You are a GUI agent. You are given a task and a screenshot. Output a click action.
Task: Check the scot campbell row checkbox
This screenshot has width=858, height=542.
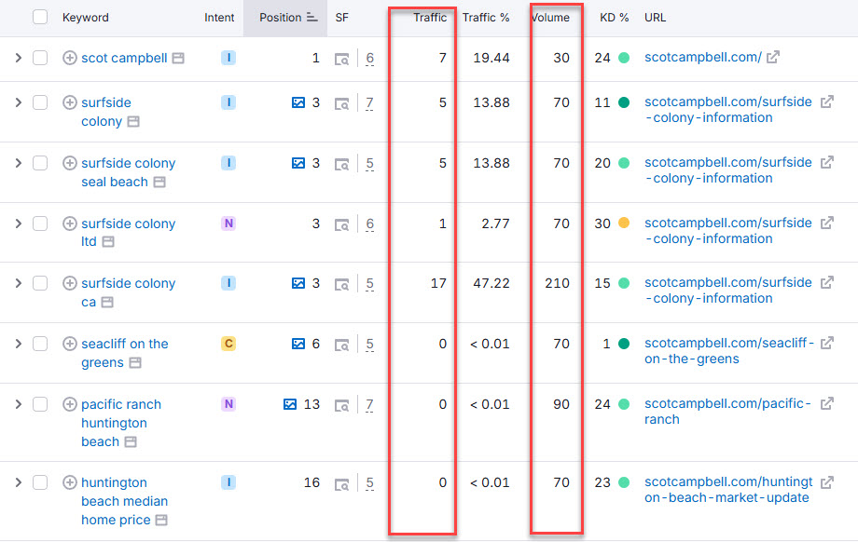point(40,58)
